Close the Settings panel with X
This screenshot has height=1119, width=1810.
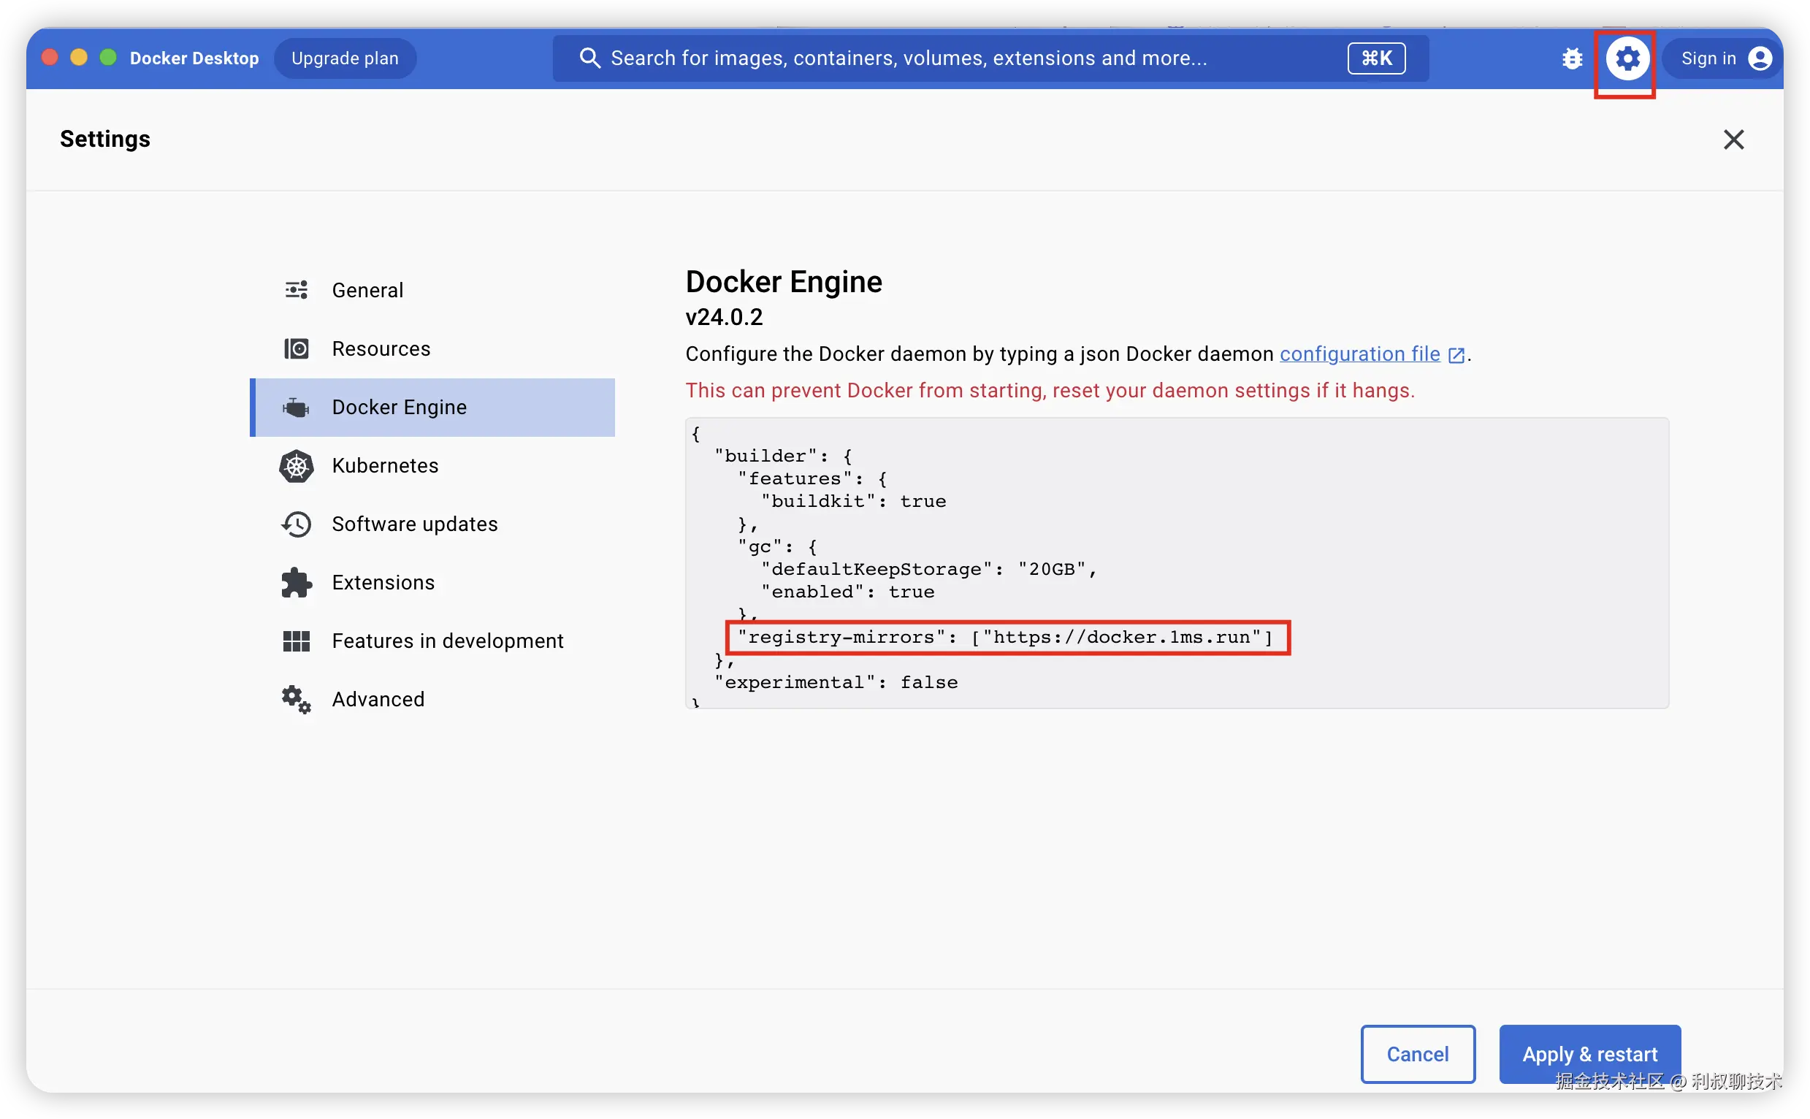[1733, 140]
